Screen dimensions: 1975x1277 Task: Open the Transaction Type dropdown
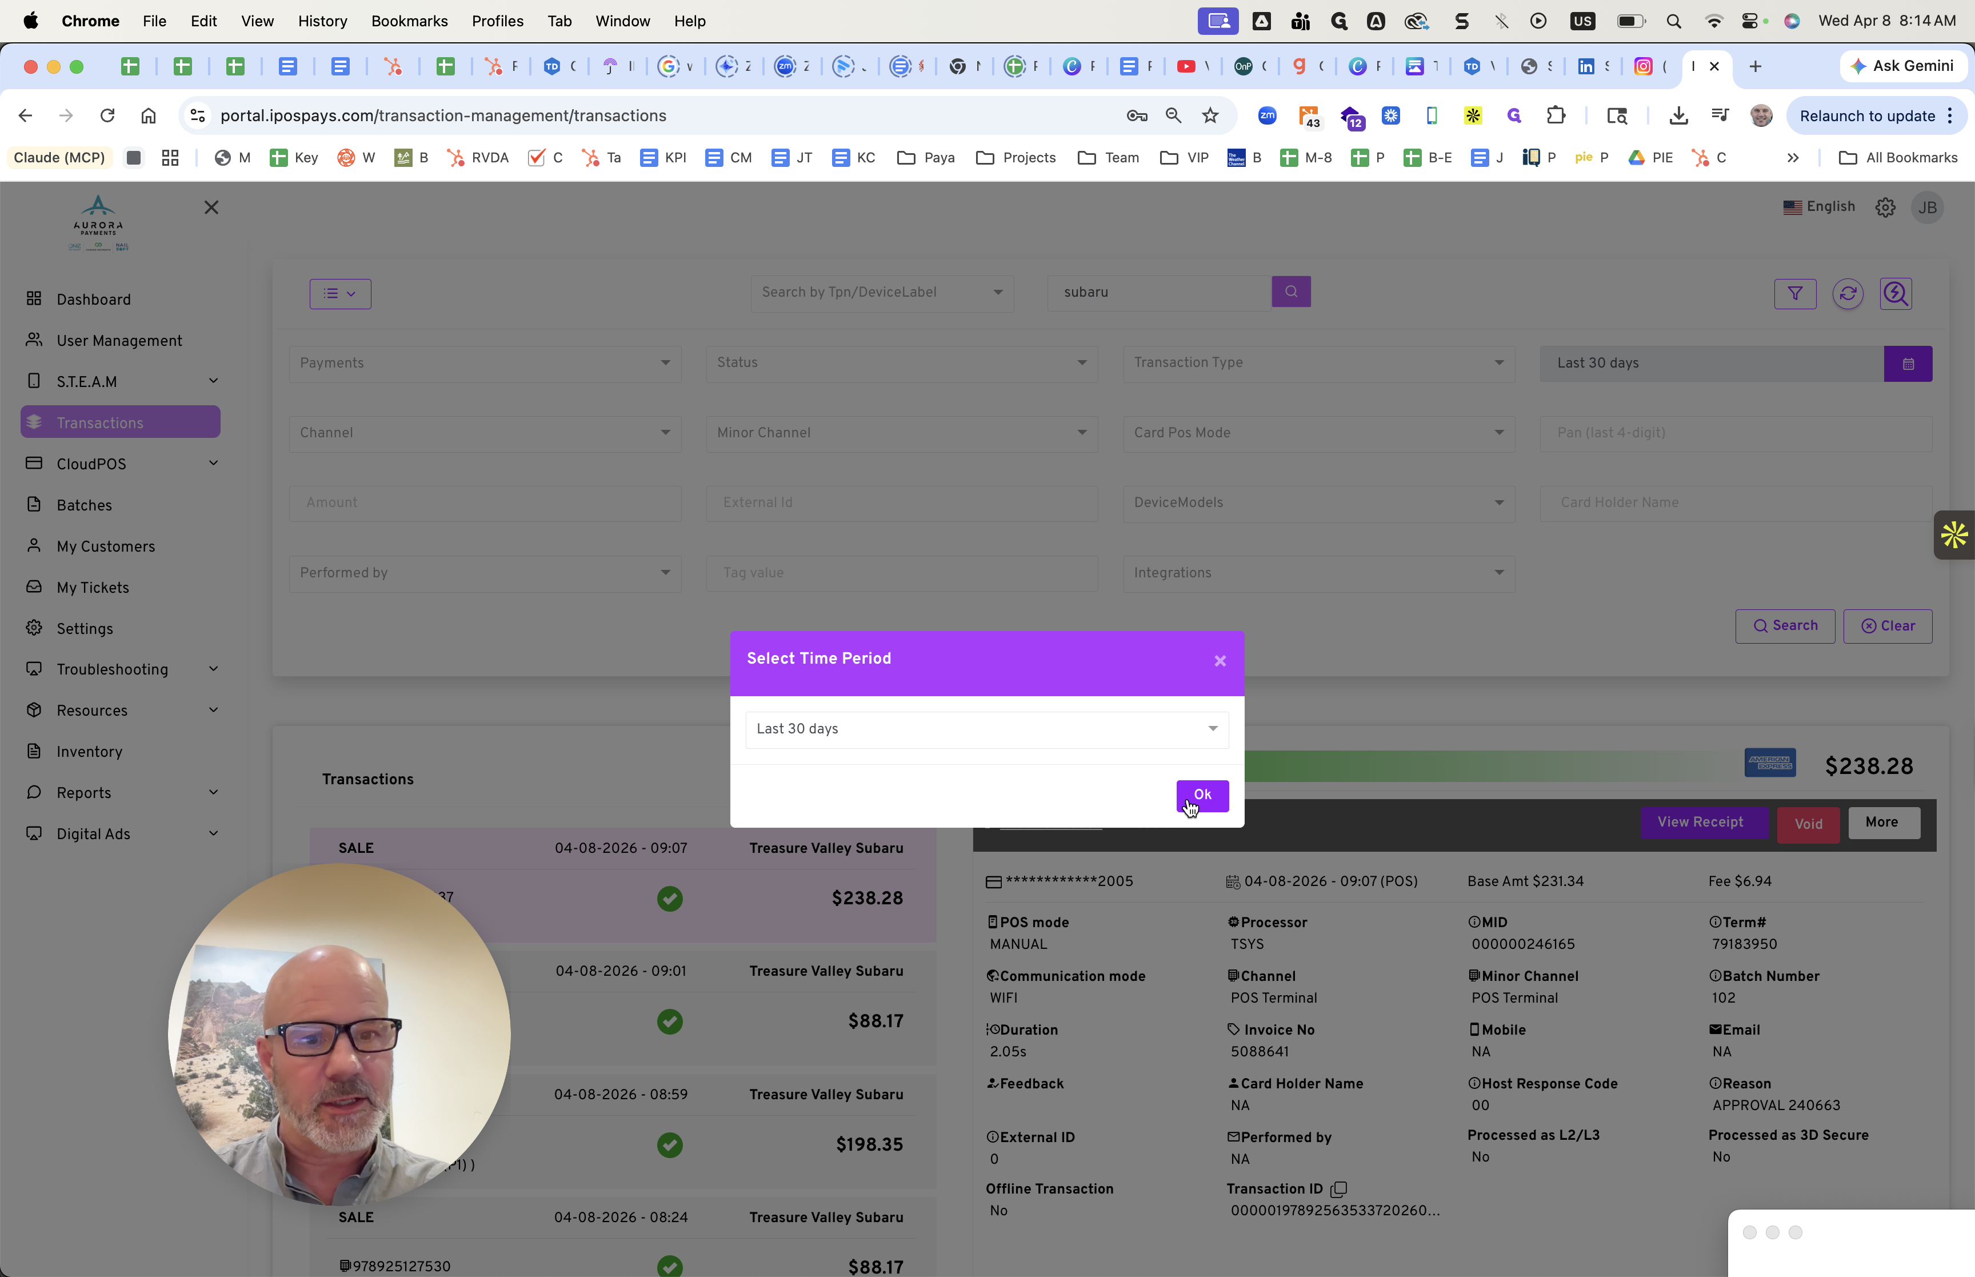coord(1318,363)
